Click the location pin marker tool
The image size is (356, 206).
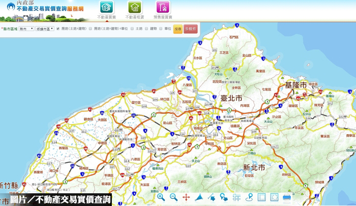tap(249, 197)
